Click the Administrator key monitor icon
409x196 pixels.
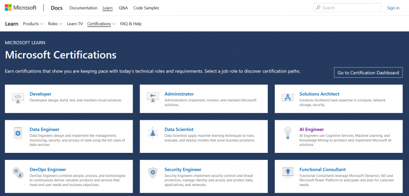[153, 97]
